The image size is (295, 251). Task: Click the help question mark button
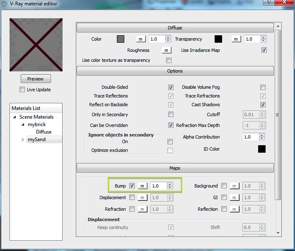pos(268,2)
